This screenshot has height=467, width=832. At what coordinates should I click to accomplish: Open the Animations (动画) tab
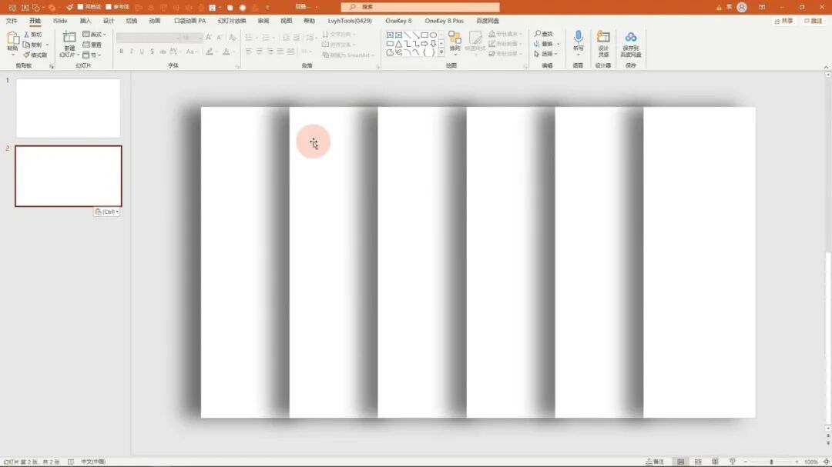click(154, 21)
